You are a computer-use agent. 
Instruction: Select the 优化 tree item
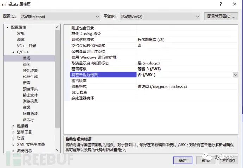coord(26,64)
